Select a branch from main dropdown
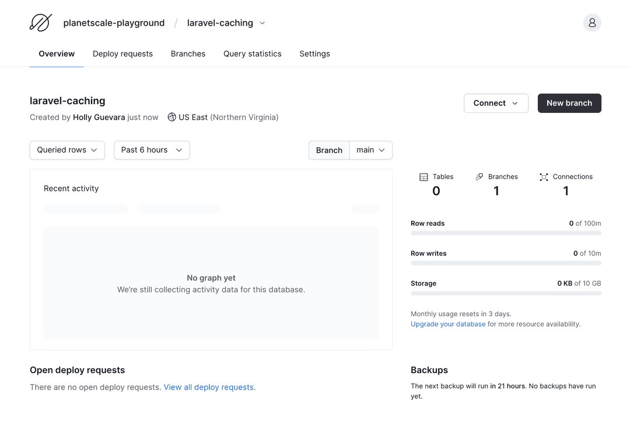Screen dimensions: 630x425 pyautogui.click(x=371, y=150)
